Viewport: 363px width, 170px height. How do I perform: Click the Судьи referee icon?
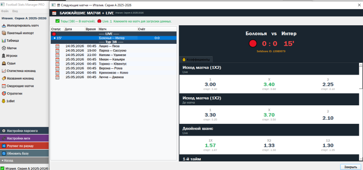click(x=4, y=63)
